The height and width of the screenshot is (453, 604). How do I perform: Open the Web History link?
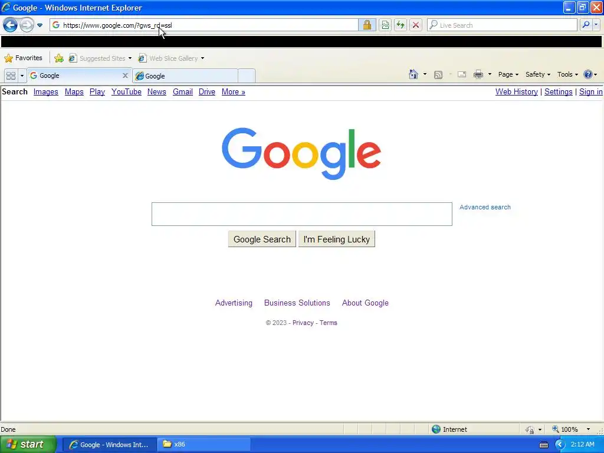pos(517,91)
